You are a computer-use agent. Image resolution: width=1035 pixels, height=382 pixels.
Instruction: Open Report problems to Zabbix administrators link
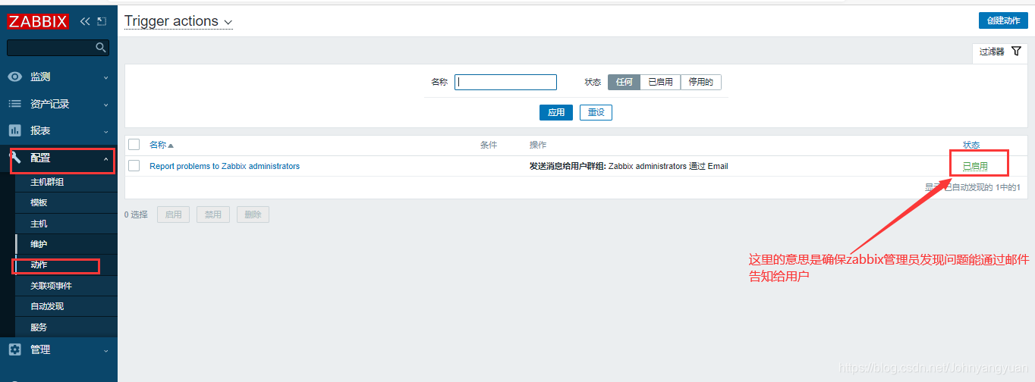coord(225,166)
